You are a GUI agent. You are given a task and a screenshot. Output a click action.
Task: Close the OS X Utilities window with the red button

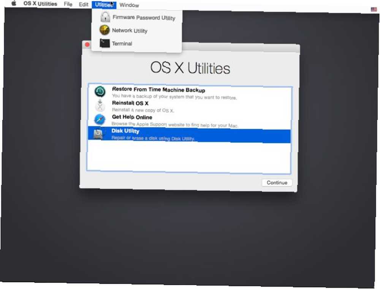[87, 45]
